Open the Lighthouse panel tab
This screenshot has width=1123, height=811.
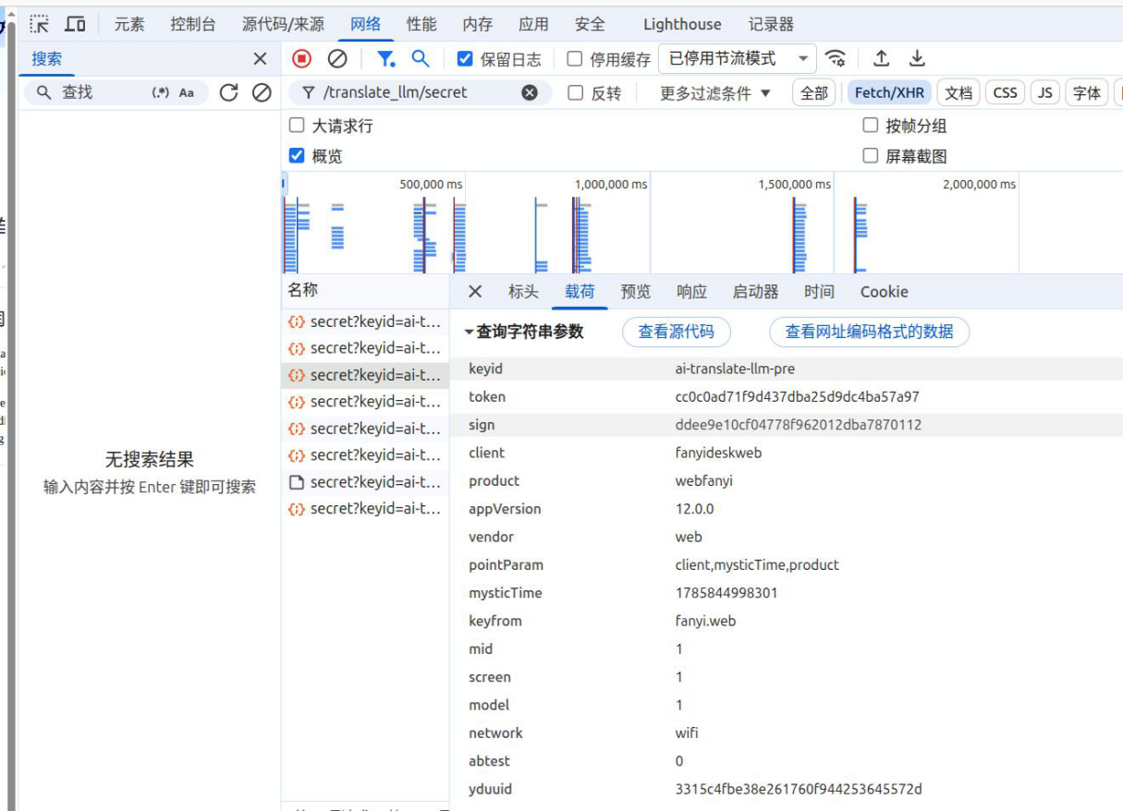tap(682, 25)
